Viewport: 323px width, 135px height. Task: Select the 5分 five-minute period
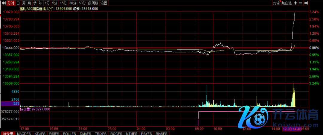coord(54,3)
